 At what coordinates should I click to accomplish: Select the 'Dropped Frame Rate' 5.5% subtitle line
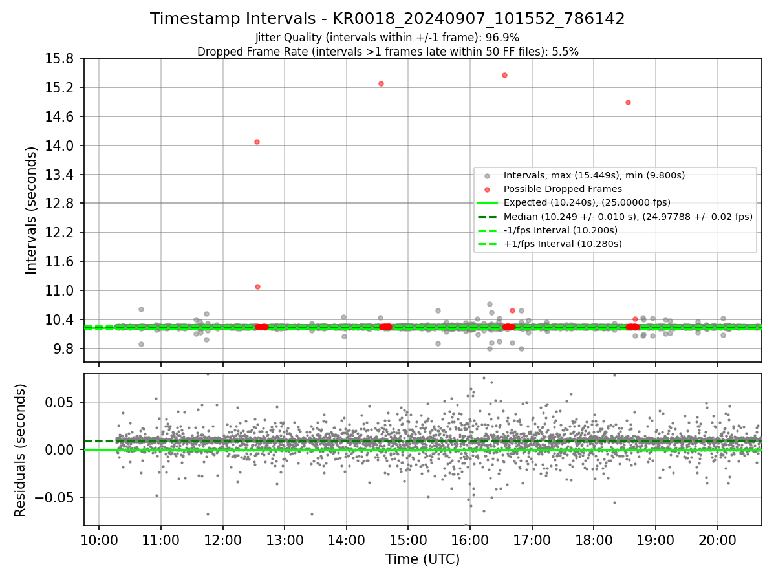(387, 52)
